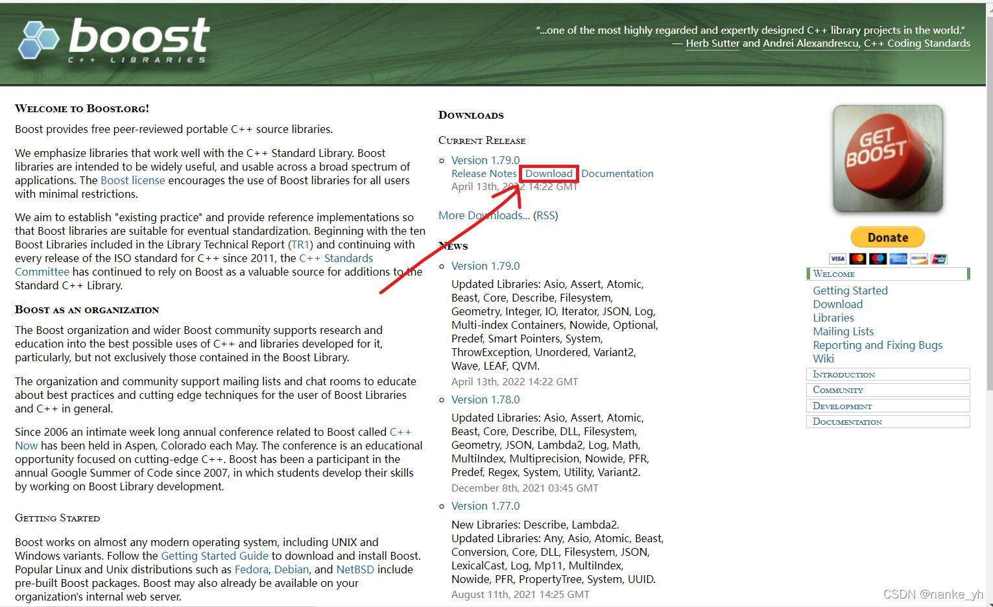
Task: Open the Version 1.78.0 news entry
Action: [486, 399]
